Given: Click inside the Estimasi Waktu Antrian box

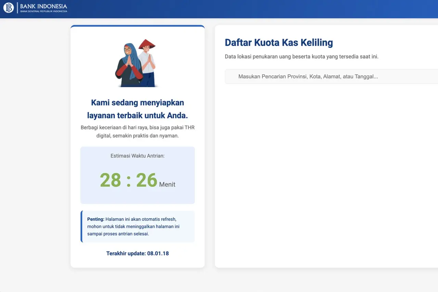Looking at the screenshot, I should pos(138,156).
